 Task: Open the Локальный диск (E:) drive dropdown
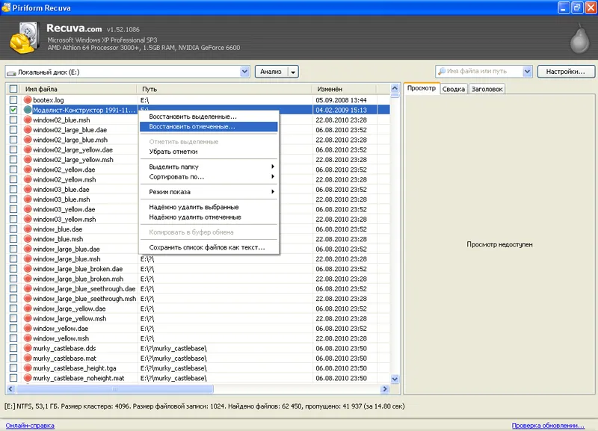pyautogui.click(x=245, y=72)
